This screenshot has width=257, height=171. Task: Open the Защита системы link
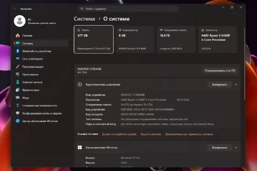[151, 134]
